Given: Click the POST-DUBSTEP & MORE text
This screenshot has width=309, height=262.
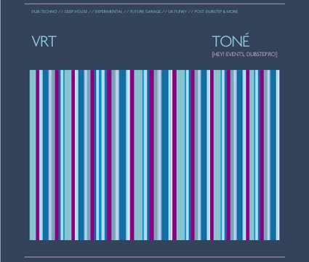Looking at the screenshot, I should tap(216, 12).
